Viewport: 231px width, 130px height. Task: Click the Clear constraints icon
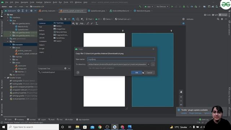(88, 23)
